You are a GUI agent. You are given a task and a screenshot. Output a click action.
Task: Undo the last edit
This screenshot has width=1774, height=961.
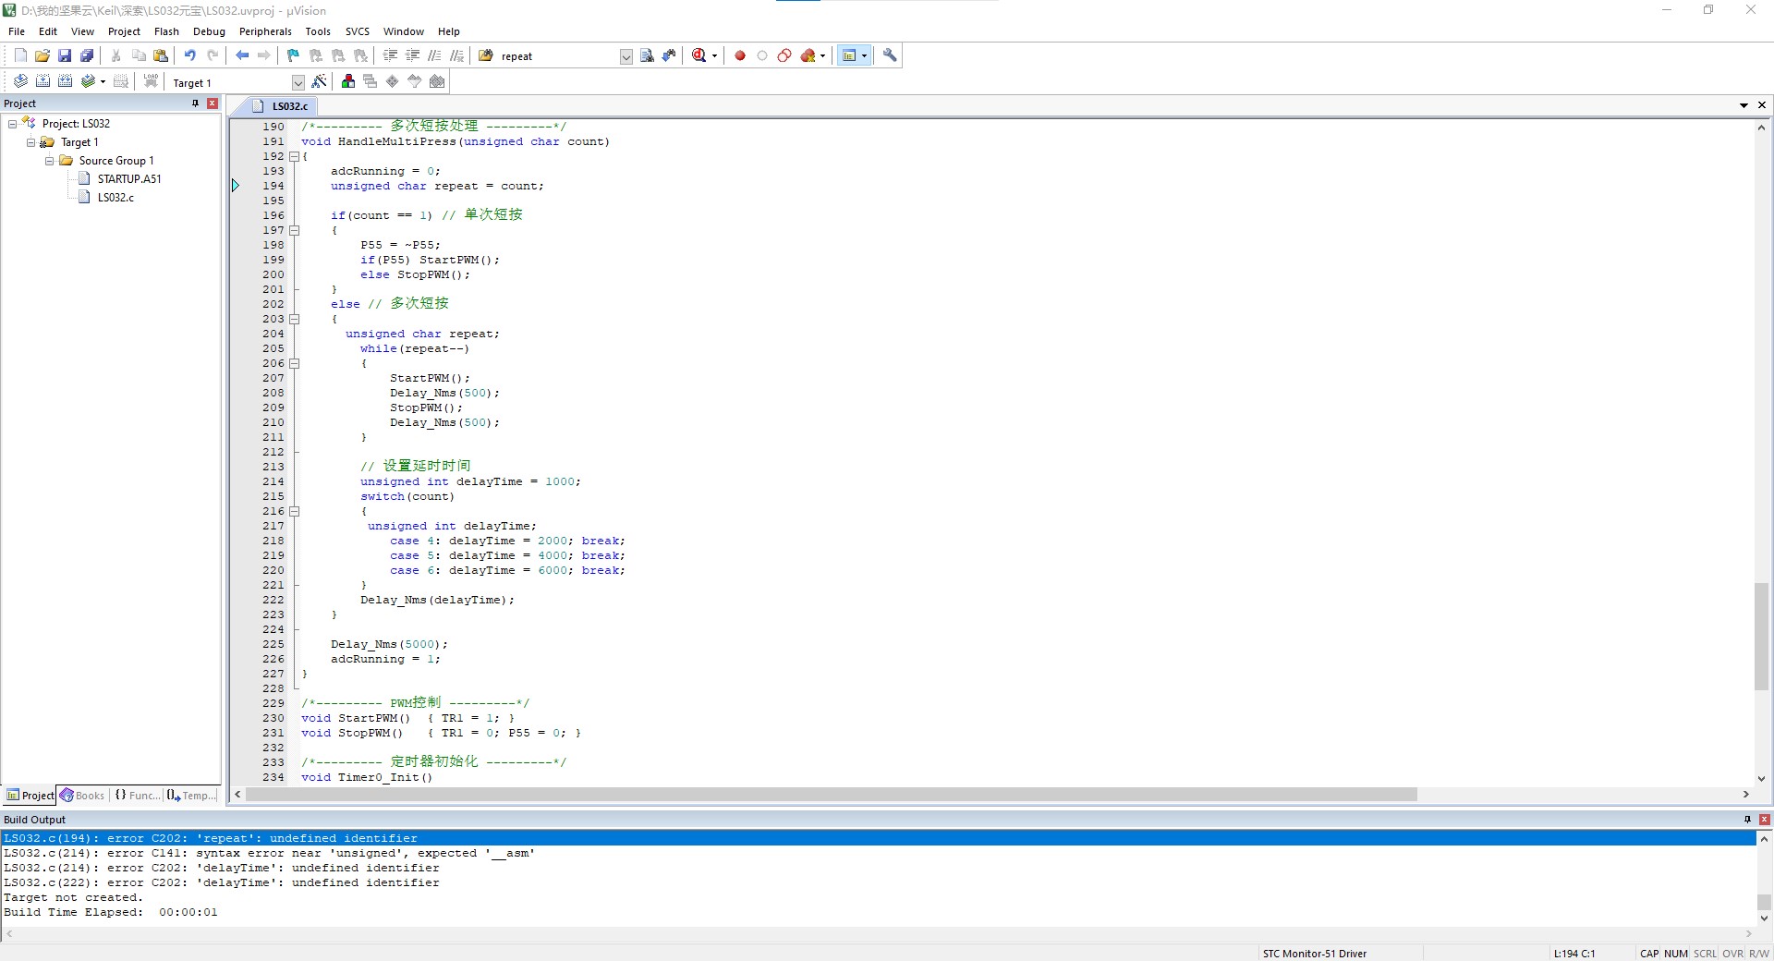(x=190, y=55)
